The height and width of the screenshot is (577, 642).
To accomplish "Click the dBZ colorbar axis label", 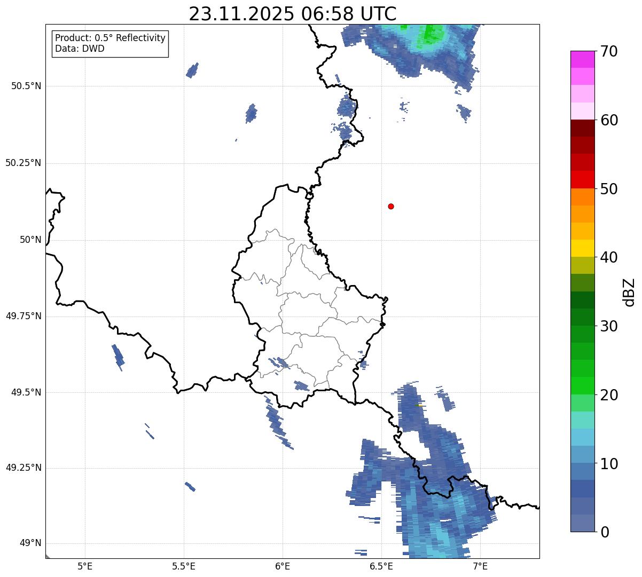I will 629,291.
